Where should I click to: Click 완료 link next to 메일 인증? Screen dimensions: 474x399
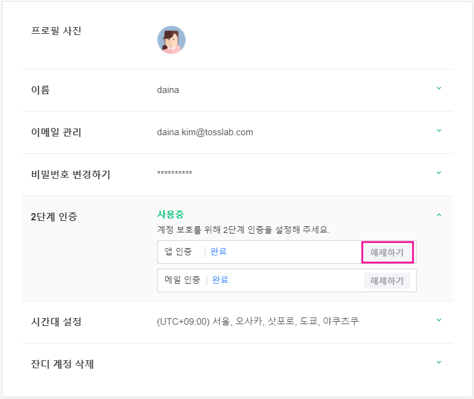(220, 280)
